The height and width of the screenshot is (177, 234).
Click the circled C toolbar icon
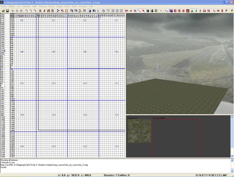(175, 11)
